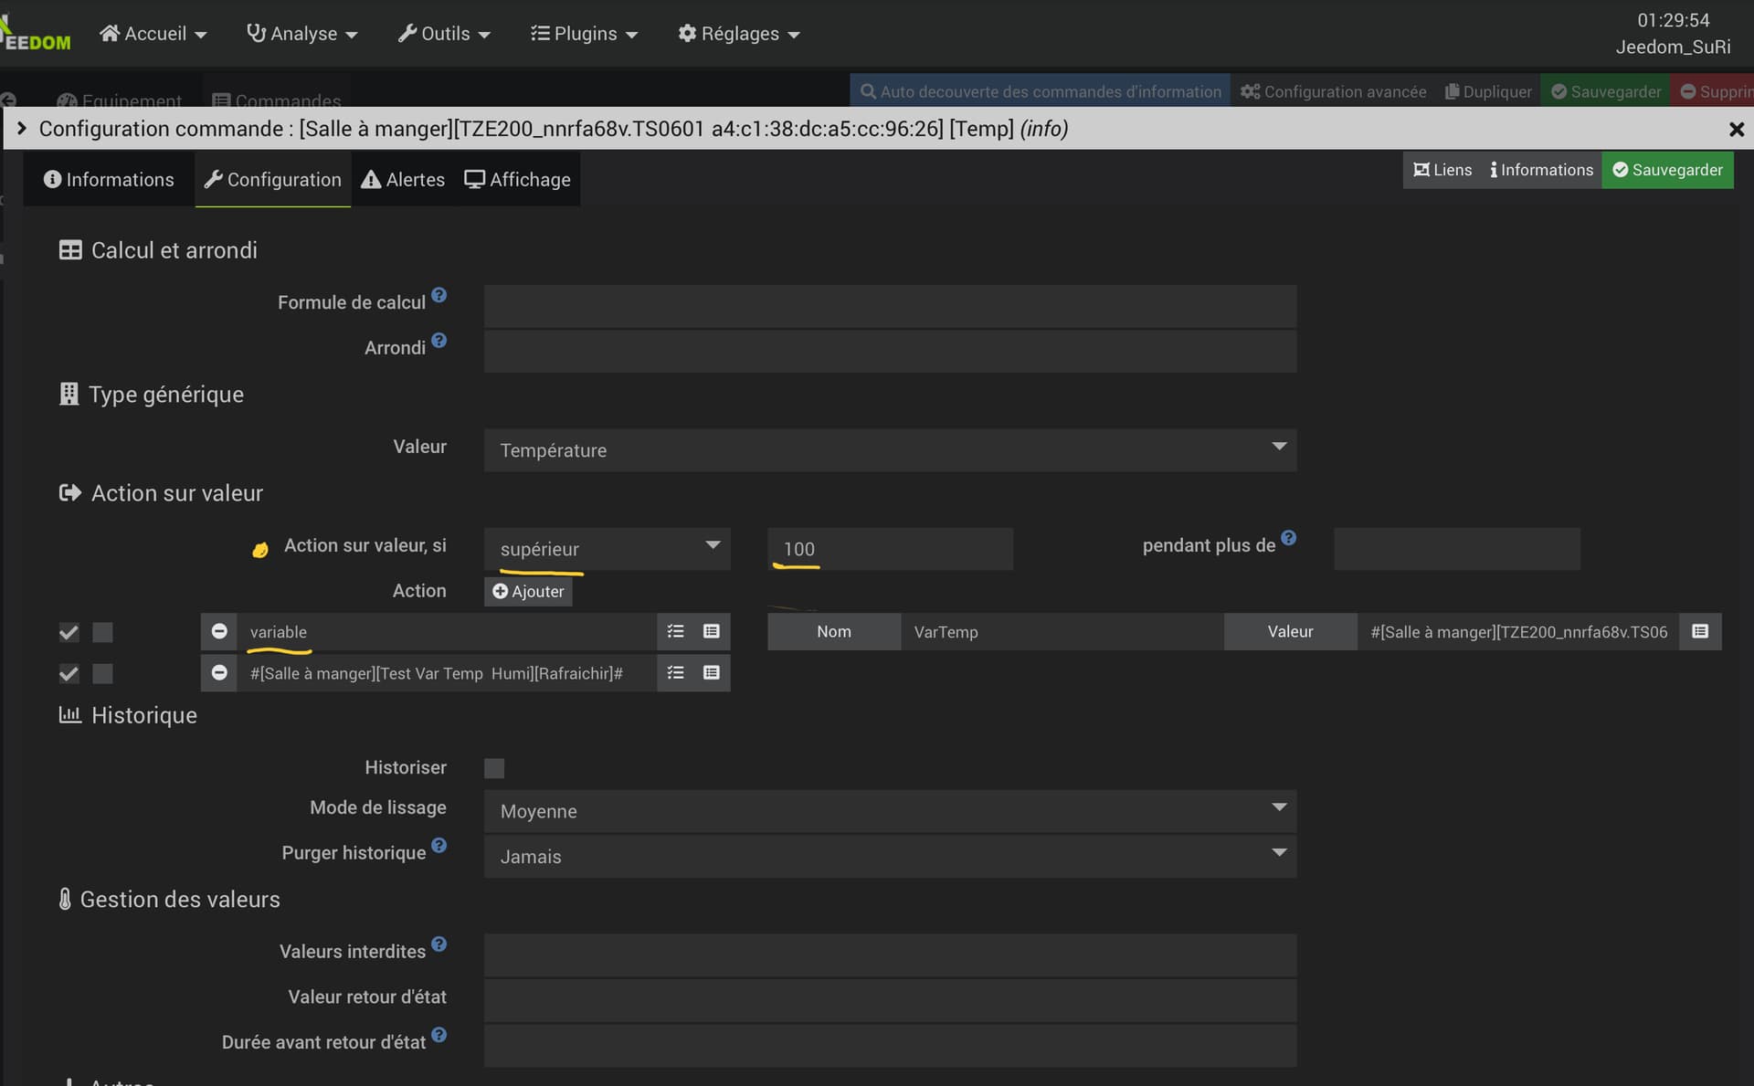Open command picker icon for variable row
Screen dimensions: 1754x1086
[712, 631]
